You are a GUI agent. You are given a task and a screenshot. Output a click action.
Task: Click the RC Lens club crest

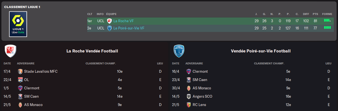pos(188,105)
